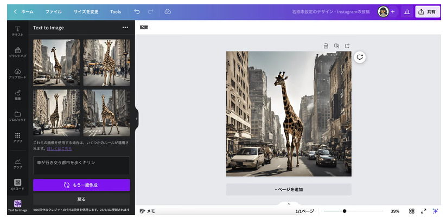The image size is (446, 220).
Task: Expand the page list chevron at the bottom
Action: (289, 204)
